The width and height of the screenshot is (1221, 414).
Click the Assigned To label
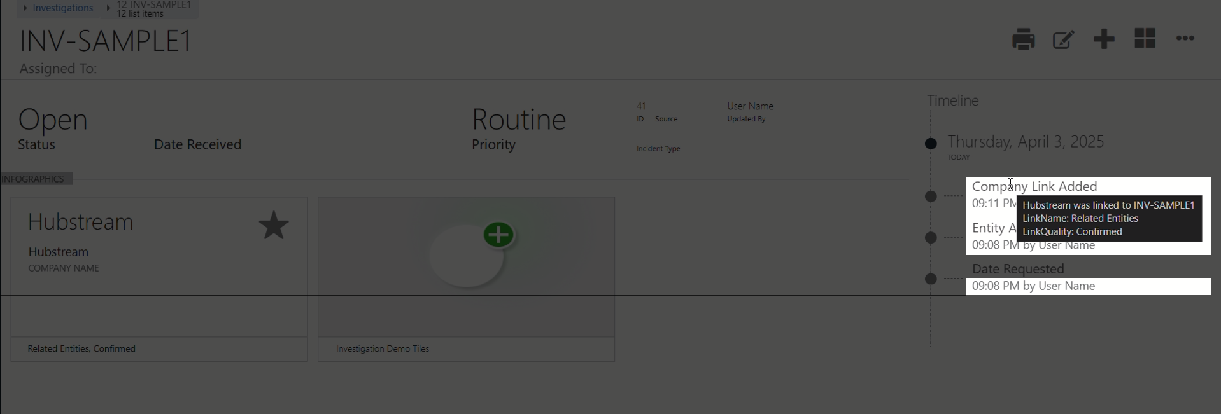pyautogui.click(x=58, y=69)
